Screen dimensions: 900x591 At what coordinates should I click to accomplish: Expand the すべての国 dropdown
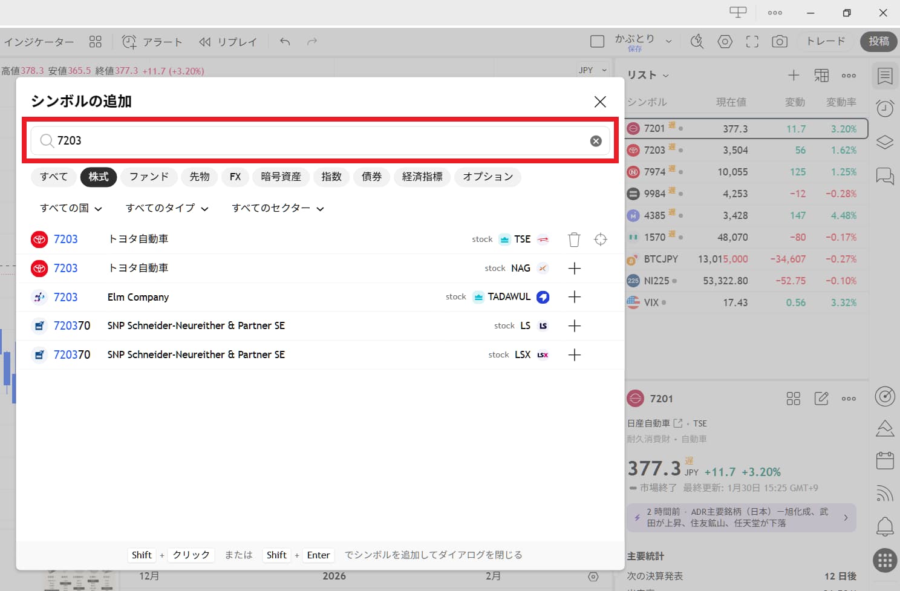point(71,208)
